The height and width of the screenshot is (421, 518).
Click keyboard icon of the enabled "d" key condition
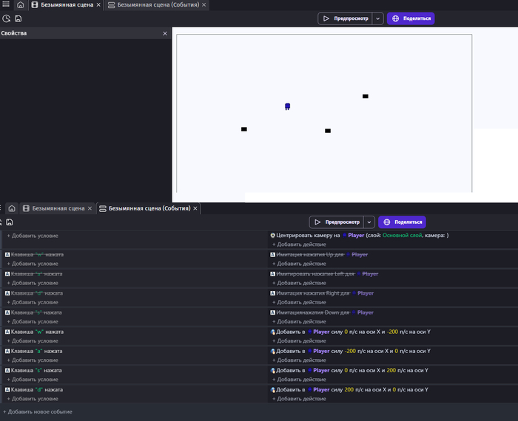[x=7, y=390]
